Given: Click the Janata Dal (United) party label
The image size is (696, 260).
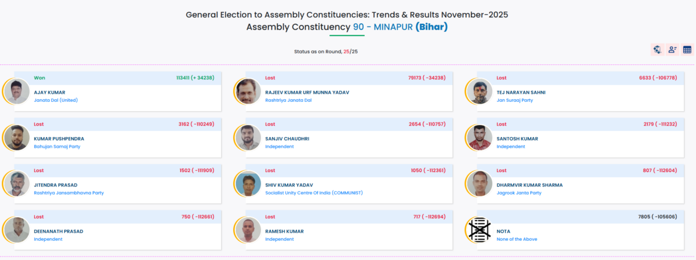Looking at the screenshot, I should (x=56, y=100).
